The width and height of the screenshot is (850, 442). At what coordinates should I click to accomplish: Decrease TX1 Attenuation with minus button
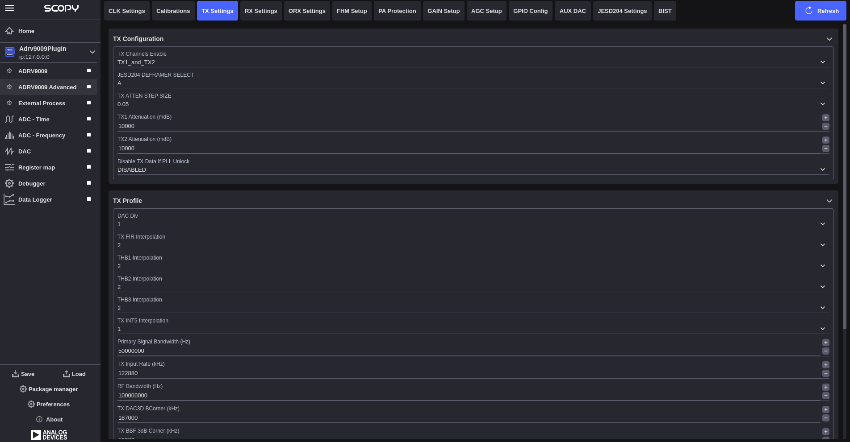pyautogui.click(x=826, y=126)
